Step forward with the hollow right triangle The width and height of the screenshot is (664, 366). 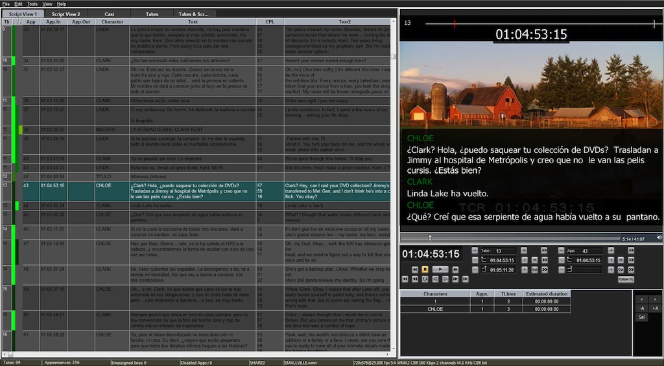click(445, 279)
